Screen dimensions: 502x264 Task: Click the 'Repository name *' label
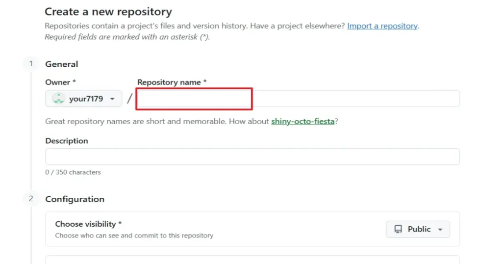[x=172, y=82]
